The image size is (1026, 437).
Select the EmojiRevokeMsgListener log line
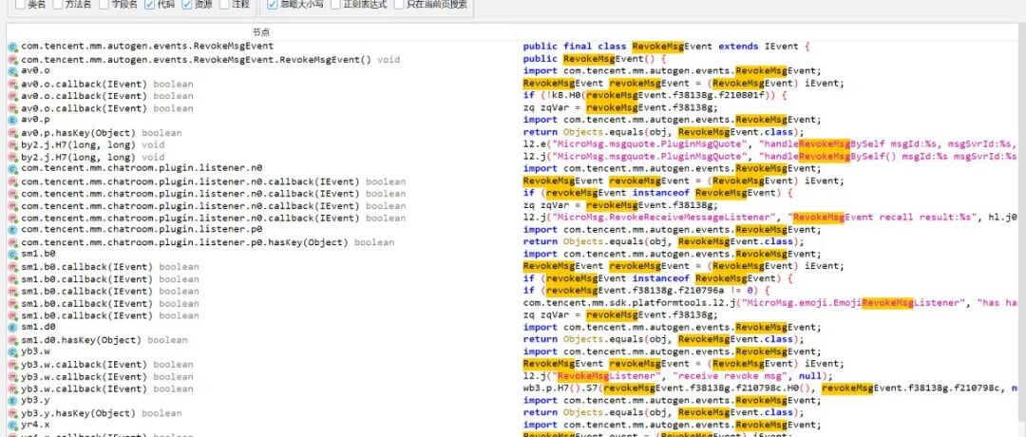coord(770,303)
